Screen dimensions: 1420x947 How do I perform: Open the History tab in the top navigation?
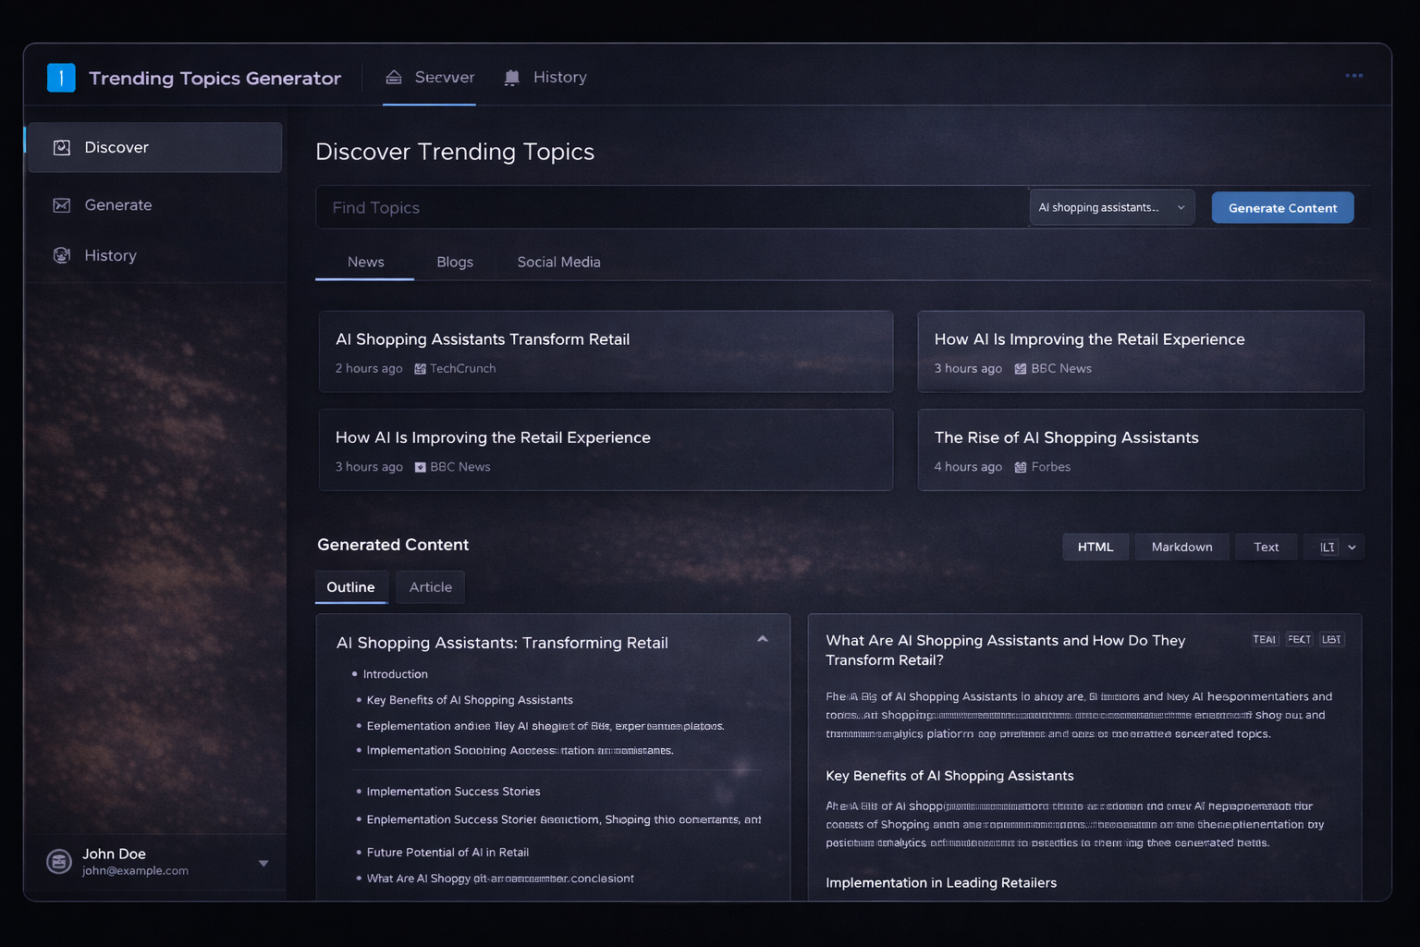(x=545, y=78)
